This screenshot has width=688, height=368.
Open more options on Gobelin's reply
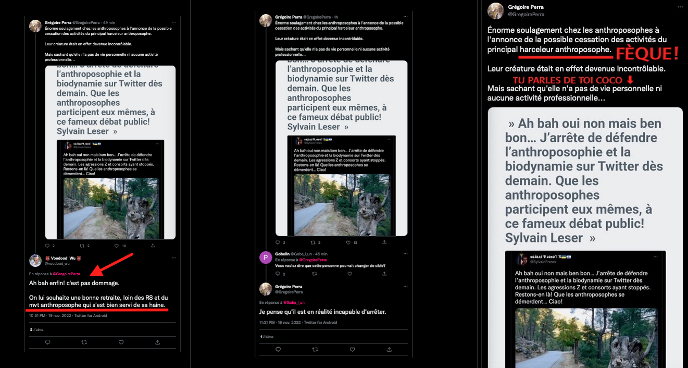406,254
